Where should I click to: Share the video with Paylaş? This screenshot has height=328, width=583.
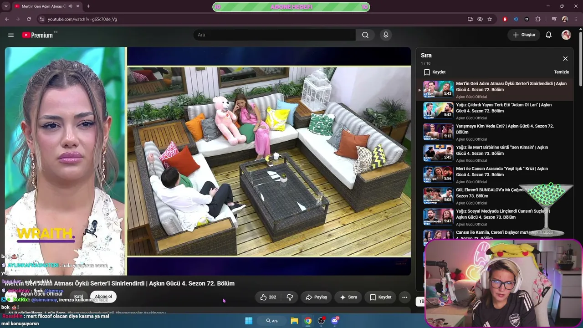(316, 297)
